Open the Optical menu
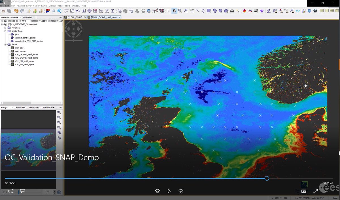Viewport: 340px width, 200px height. (x=52, y=6)
